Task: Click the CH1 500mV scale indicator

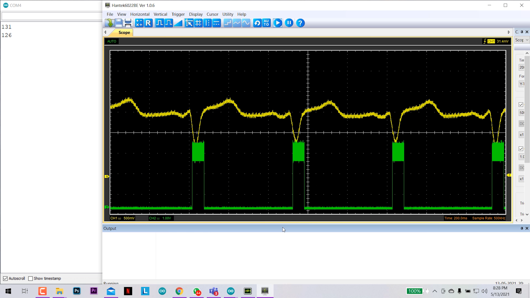Action: [x=122, y=218]
